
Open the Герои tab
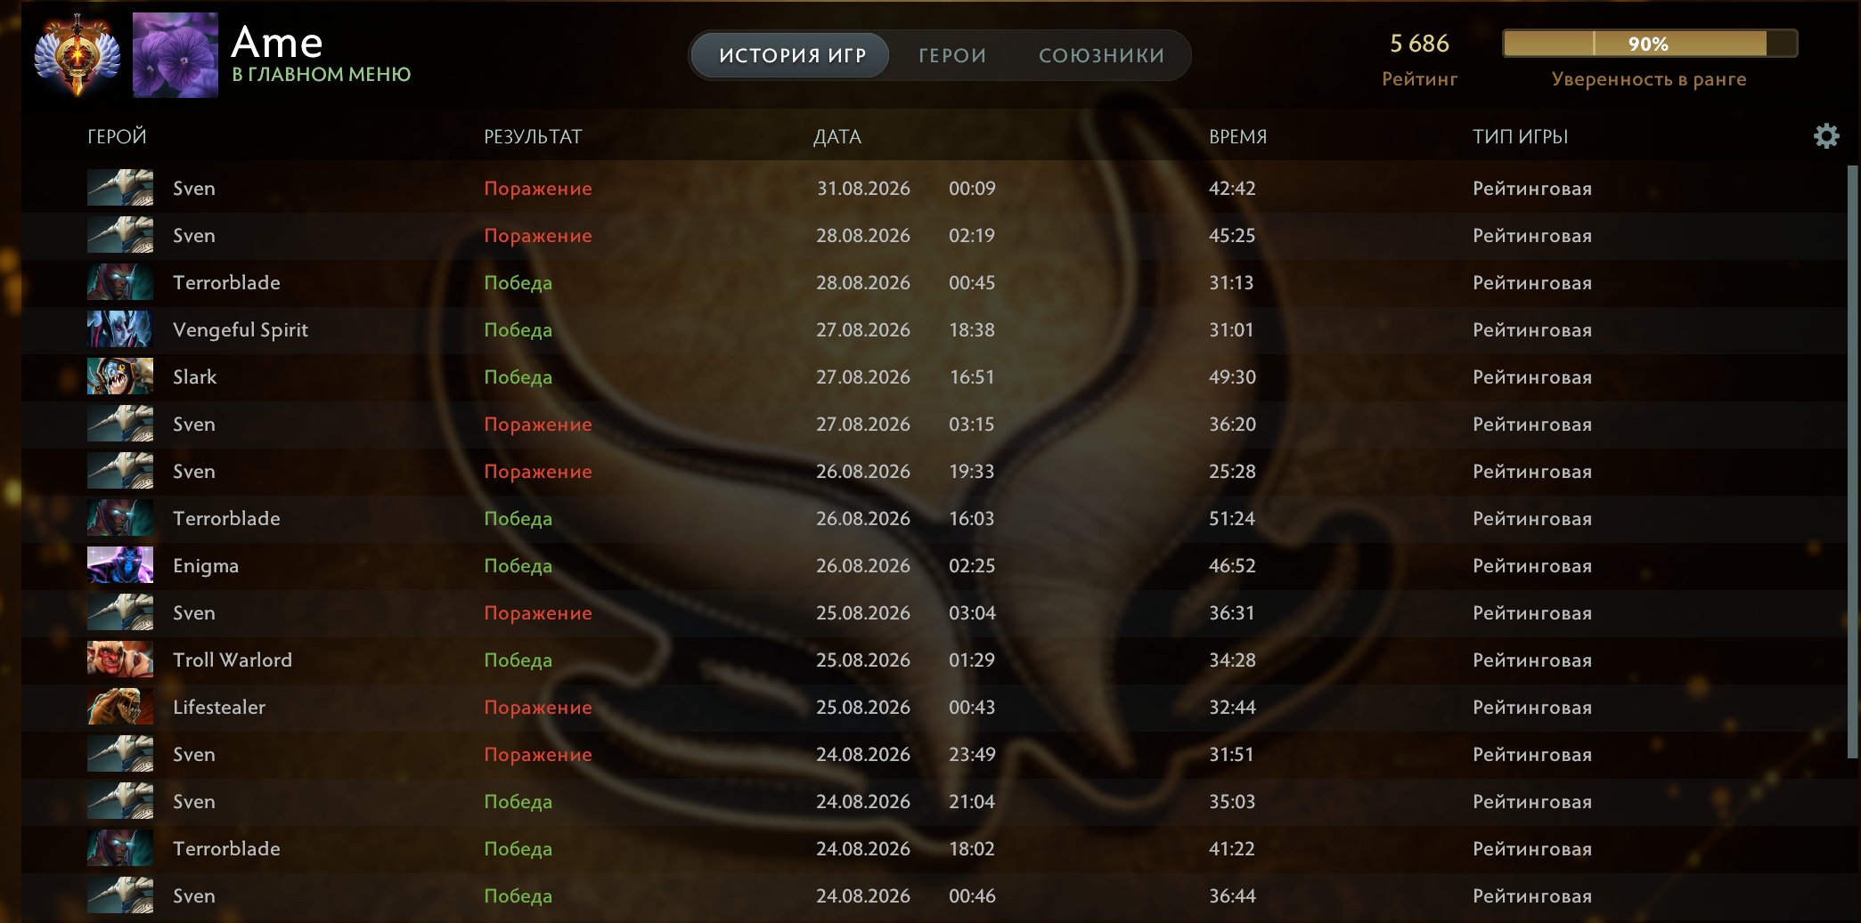point(952,55)
